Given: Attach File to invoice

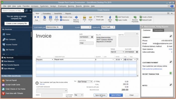Looking at the screenshot, I should [x=110, y=19].
